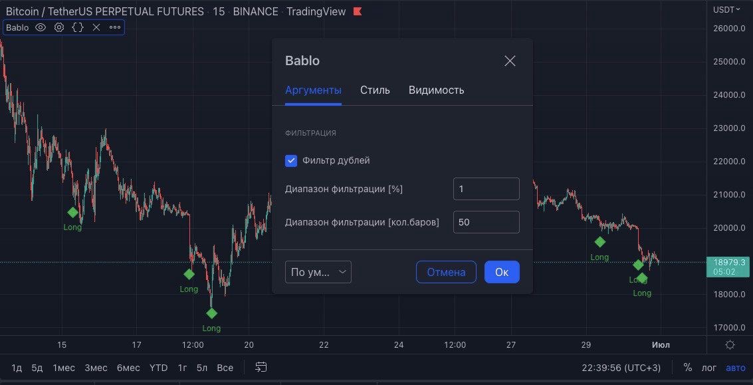753x385 pixels.
Task: Click the red flag icon in title
Action: point(358,11)
